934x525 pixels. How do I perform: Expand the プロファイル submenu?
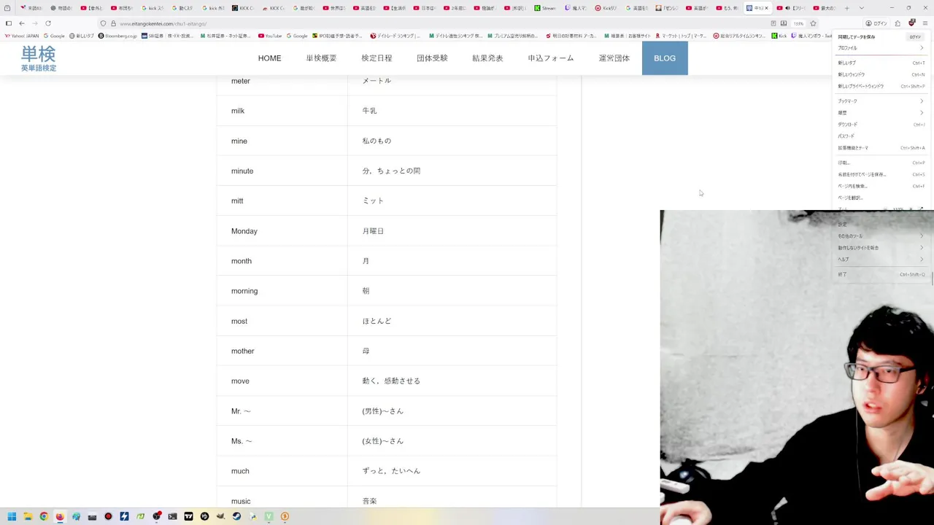click(x=880, y=48)
